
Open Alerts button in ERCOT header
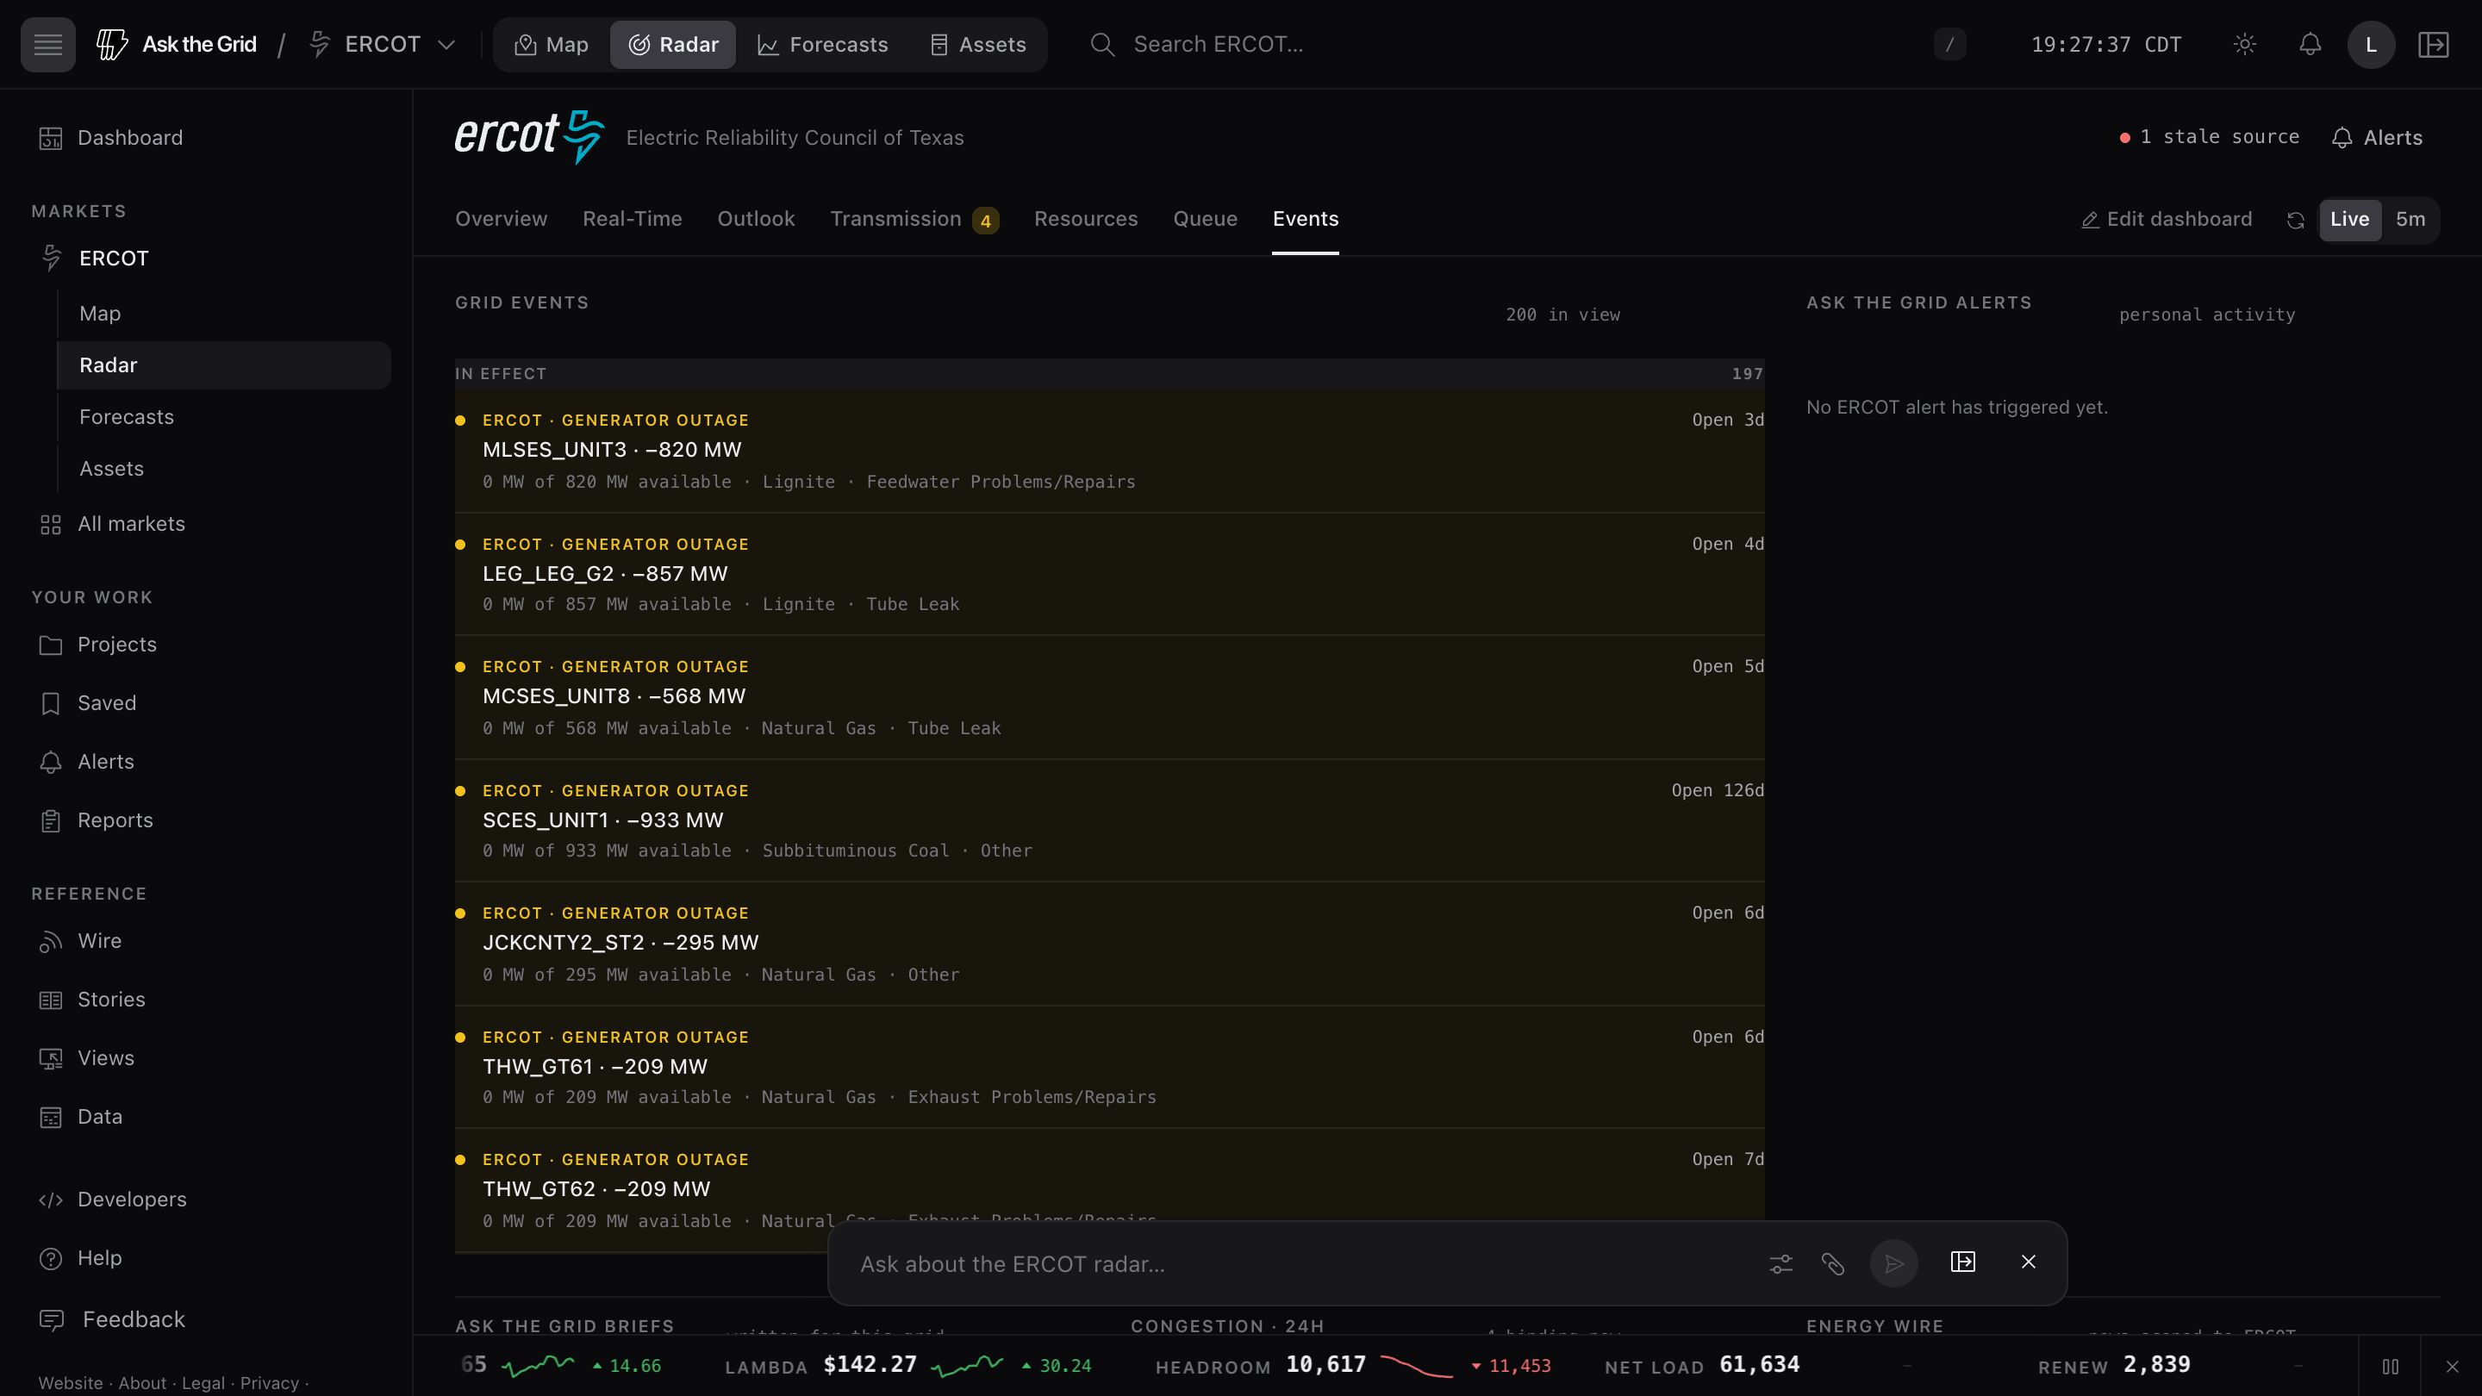click(2376, 138)
